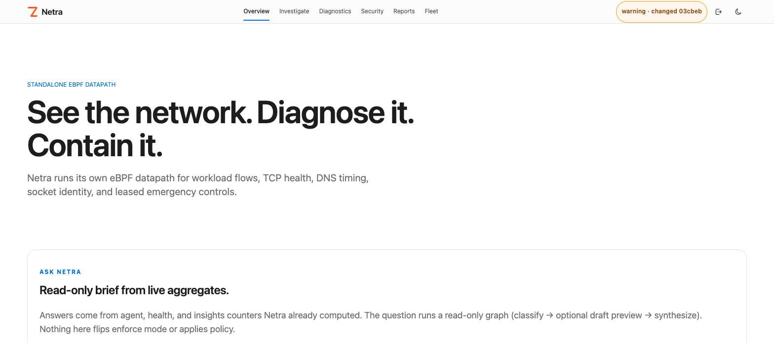Go to the Diagnostics tab
Viewport: 774px width, 343px height.
(x=335, y=11)
